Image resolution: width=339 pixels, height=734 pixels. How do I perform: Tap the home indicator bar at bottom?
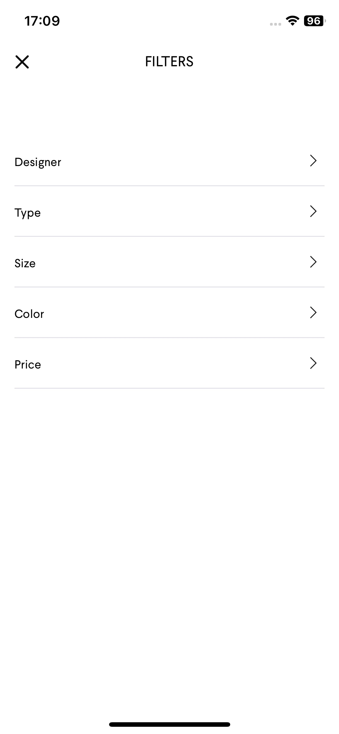point(170,724)
